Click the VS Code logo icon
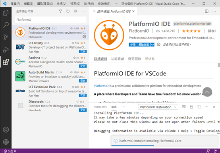Screen dimensions: 220x153 click(x=4, y=4)
